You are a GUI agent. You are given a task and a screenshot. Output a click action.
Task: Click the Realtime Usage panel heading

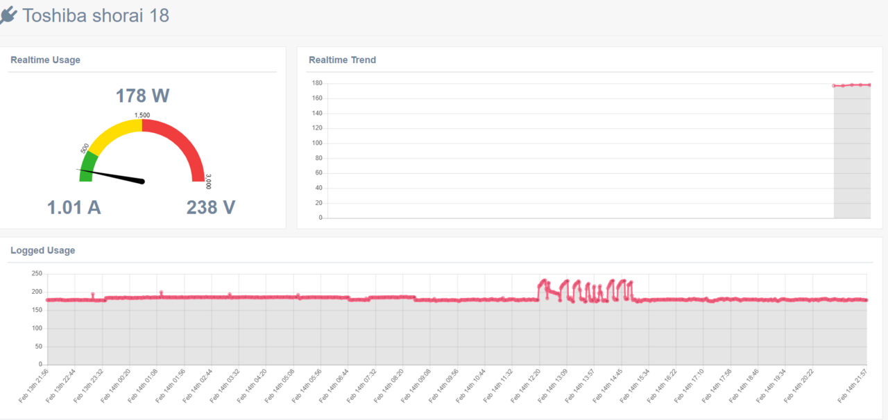45,60
